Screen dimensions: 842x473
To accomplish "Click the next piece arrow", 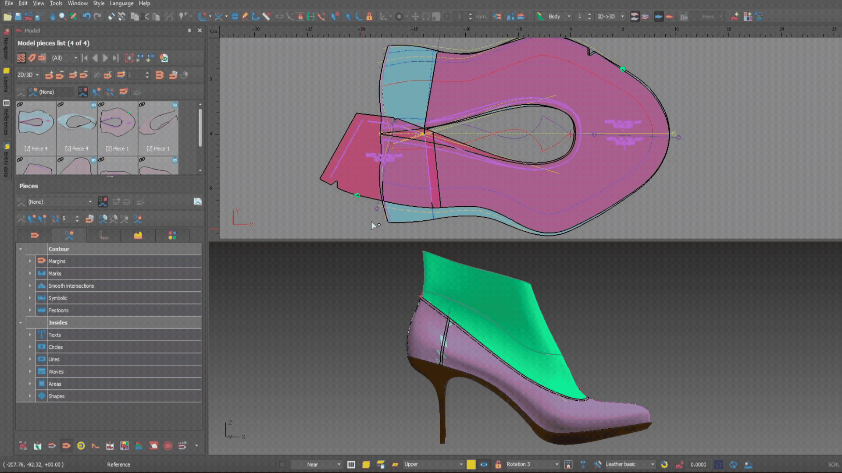I will [105, 58].
